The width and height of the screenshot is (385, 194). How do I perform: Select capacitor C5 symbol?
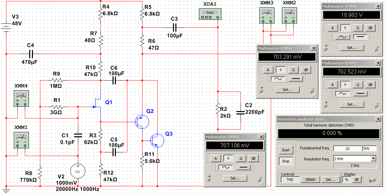coord(114,152)
